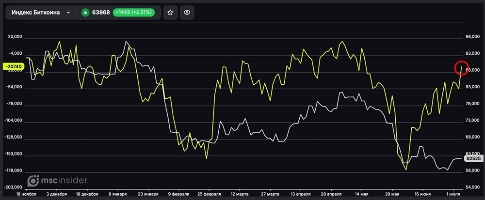Click the 54,000 right axis value
This screenshot has width=485, height=200.
point(472,187)
